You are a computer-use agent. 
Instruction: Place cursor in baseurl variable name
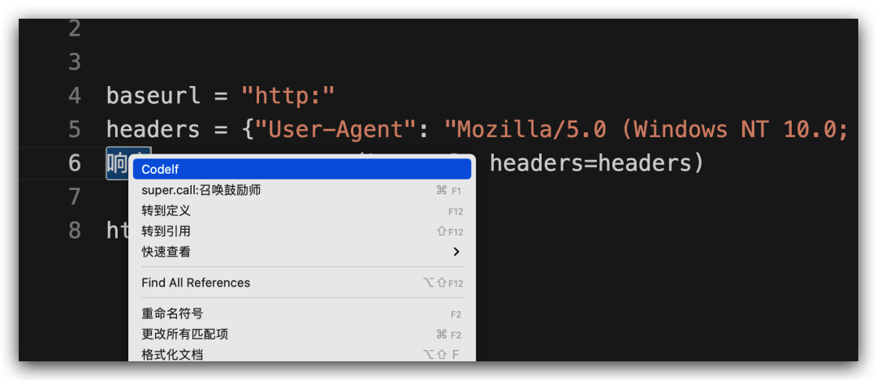[153, 96]
